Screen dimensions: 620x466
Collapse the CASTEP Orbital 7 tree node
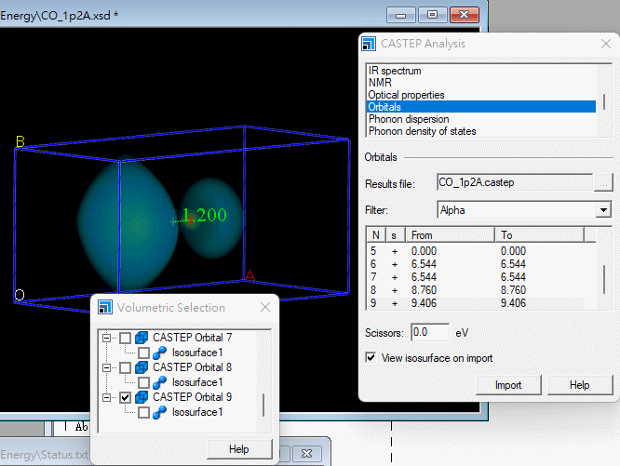[x=107, y=338]
